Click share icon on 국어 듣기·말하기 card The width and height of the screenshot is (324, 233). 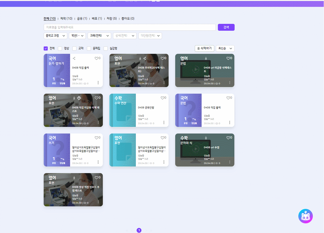[74, 58]
